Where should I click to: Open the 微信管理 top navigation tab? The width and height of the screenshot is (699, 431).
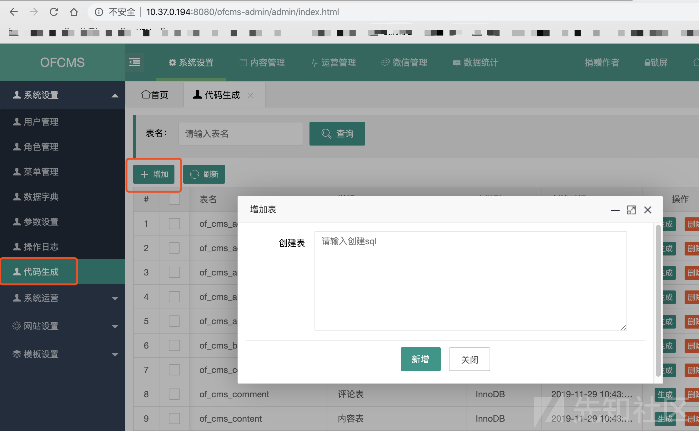404,62
